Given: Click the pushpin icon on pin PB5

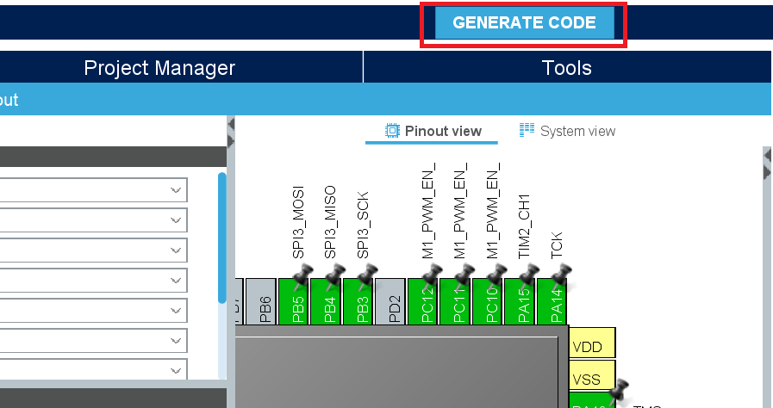Looking at the screenshot, I should coord(302,274).
